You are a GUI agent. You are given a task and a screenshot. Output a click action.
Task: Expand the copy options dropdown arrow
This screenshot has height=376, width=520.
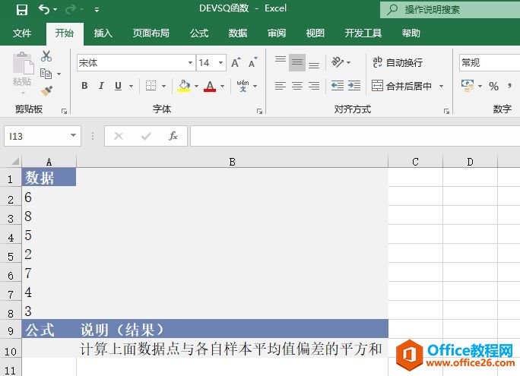point(59,74)
